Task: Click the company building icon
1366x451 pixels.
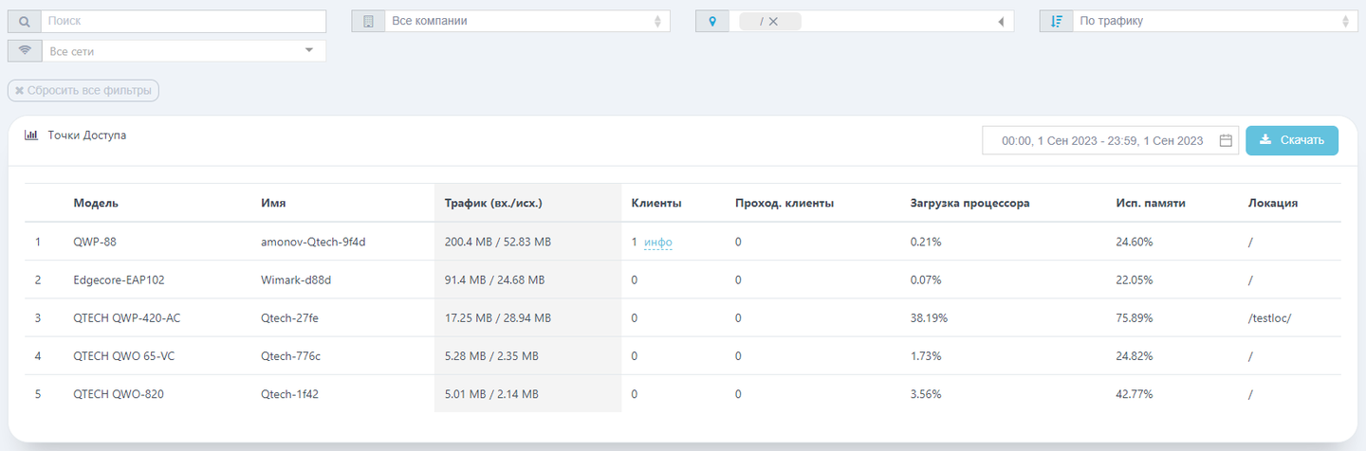Action: [x=368, y=21]
